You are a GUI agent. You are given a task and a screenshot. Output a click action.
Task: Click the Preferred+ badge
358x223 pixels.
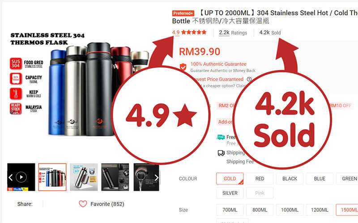point(183,13)
